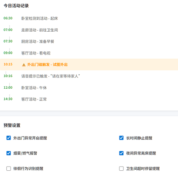Enable 卫生间超时停留提醒 checkbox
The width and height of the screenshot is (178, 176).
pos(121,169)
